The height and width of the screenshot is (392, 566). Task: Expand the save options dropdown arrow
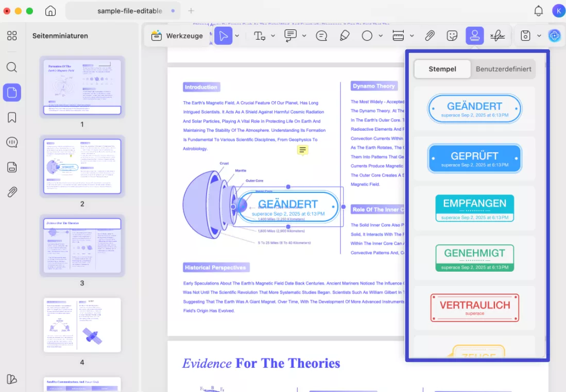539,35
